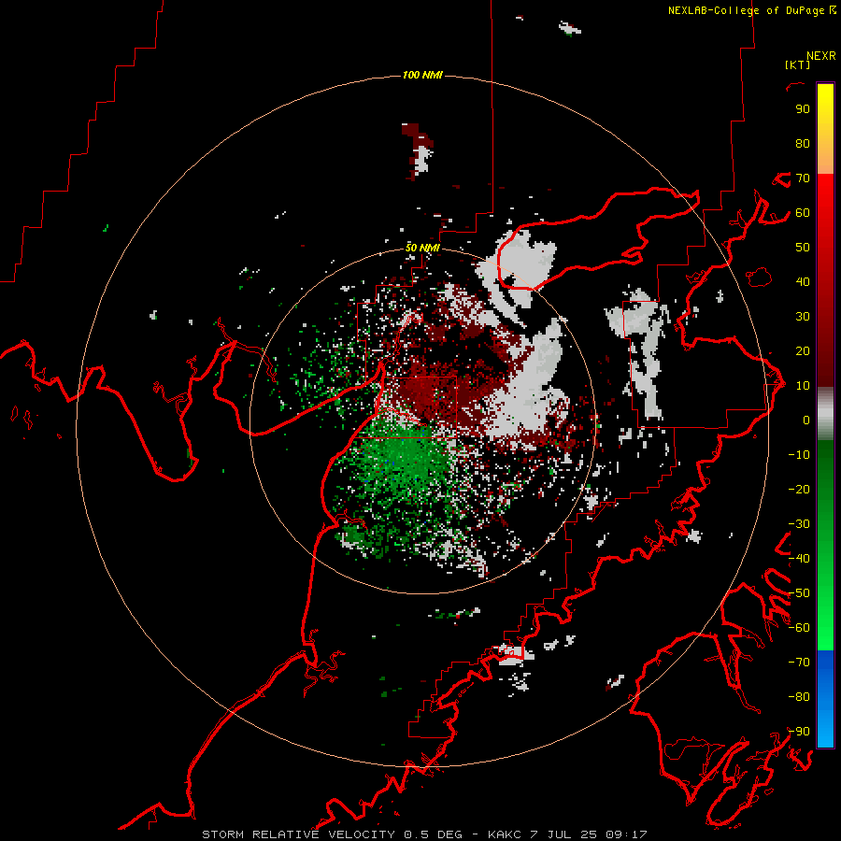Click the 100 NMI range ring label
Screen dimensions: 841x841
(x=422, y=75)
